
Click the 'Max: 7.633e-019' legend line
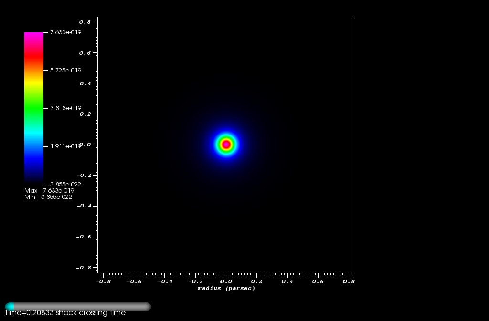[49, 190]
